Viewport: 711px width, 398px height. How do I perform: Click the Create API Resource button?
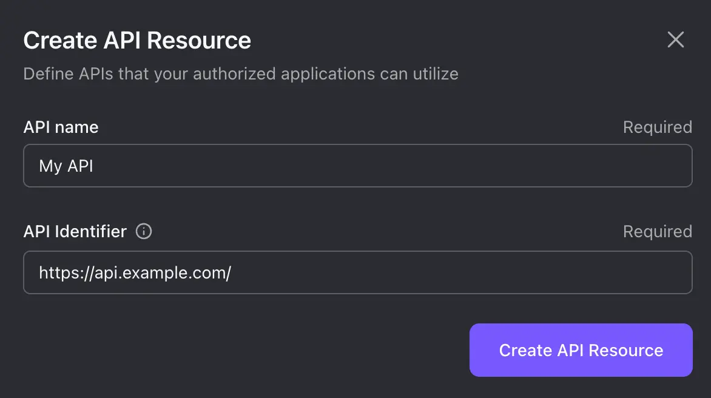click(x=580, y=350)
